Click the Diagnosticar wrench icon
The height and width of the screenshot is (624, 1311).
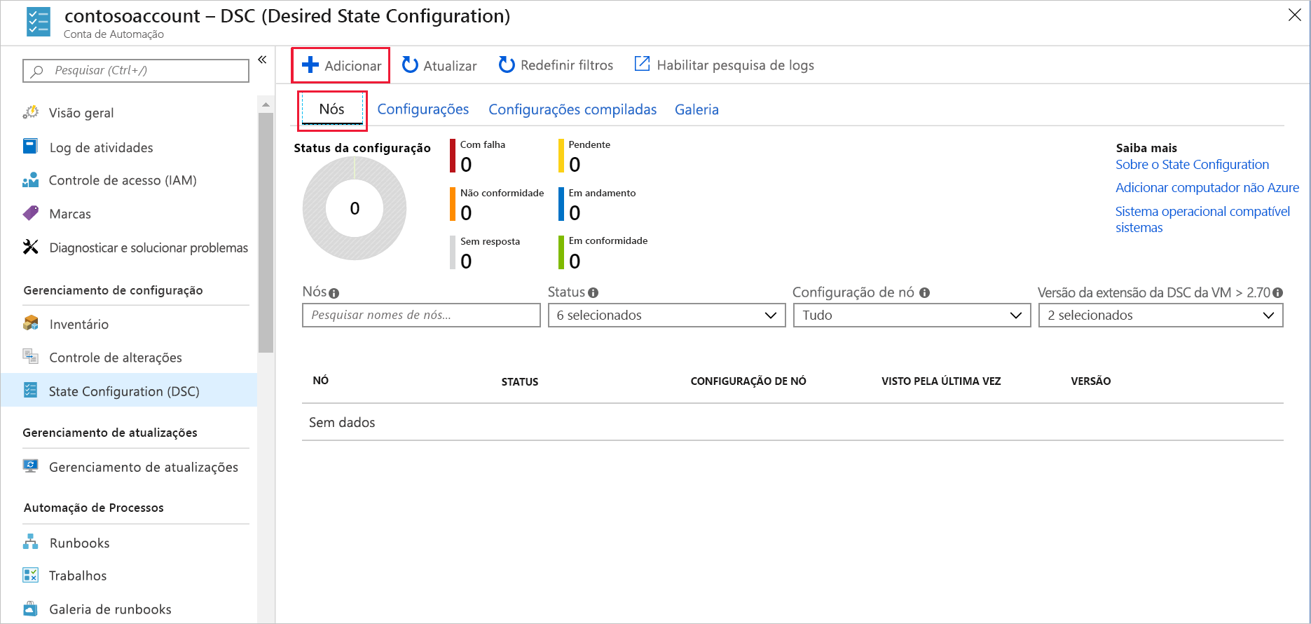click(31, 247)
